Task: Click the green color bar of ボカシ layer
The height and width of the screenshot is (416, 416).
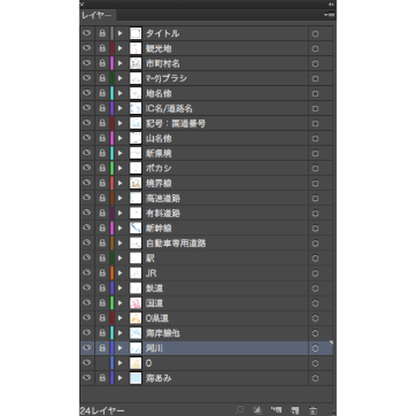Action: [112, 168]
